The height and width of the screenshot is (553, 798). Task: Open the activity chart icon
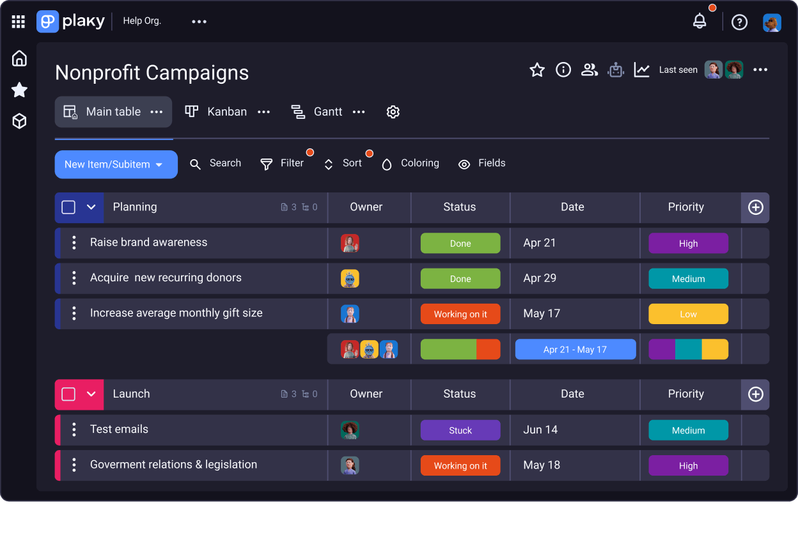coord(642,70)
